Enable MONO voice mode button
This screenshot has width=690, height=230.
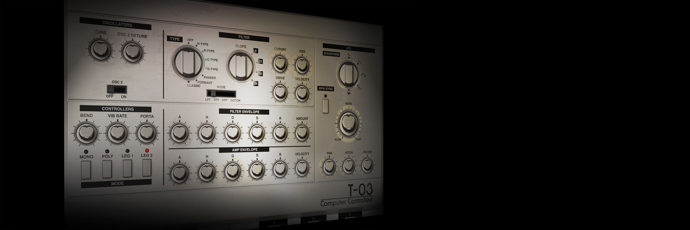coord(86,170)
